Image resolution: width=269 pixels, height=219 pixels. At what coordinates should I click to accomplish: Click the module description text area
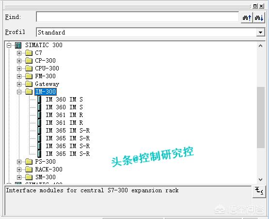click(128, 200)
